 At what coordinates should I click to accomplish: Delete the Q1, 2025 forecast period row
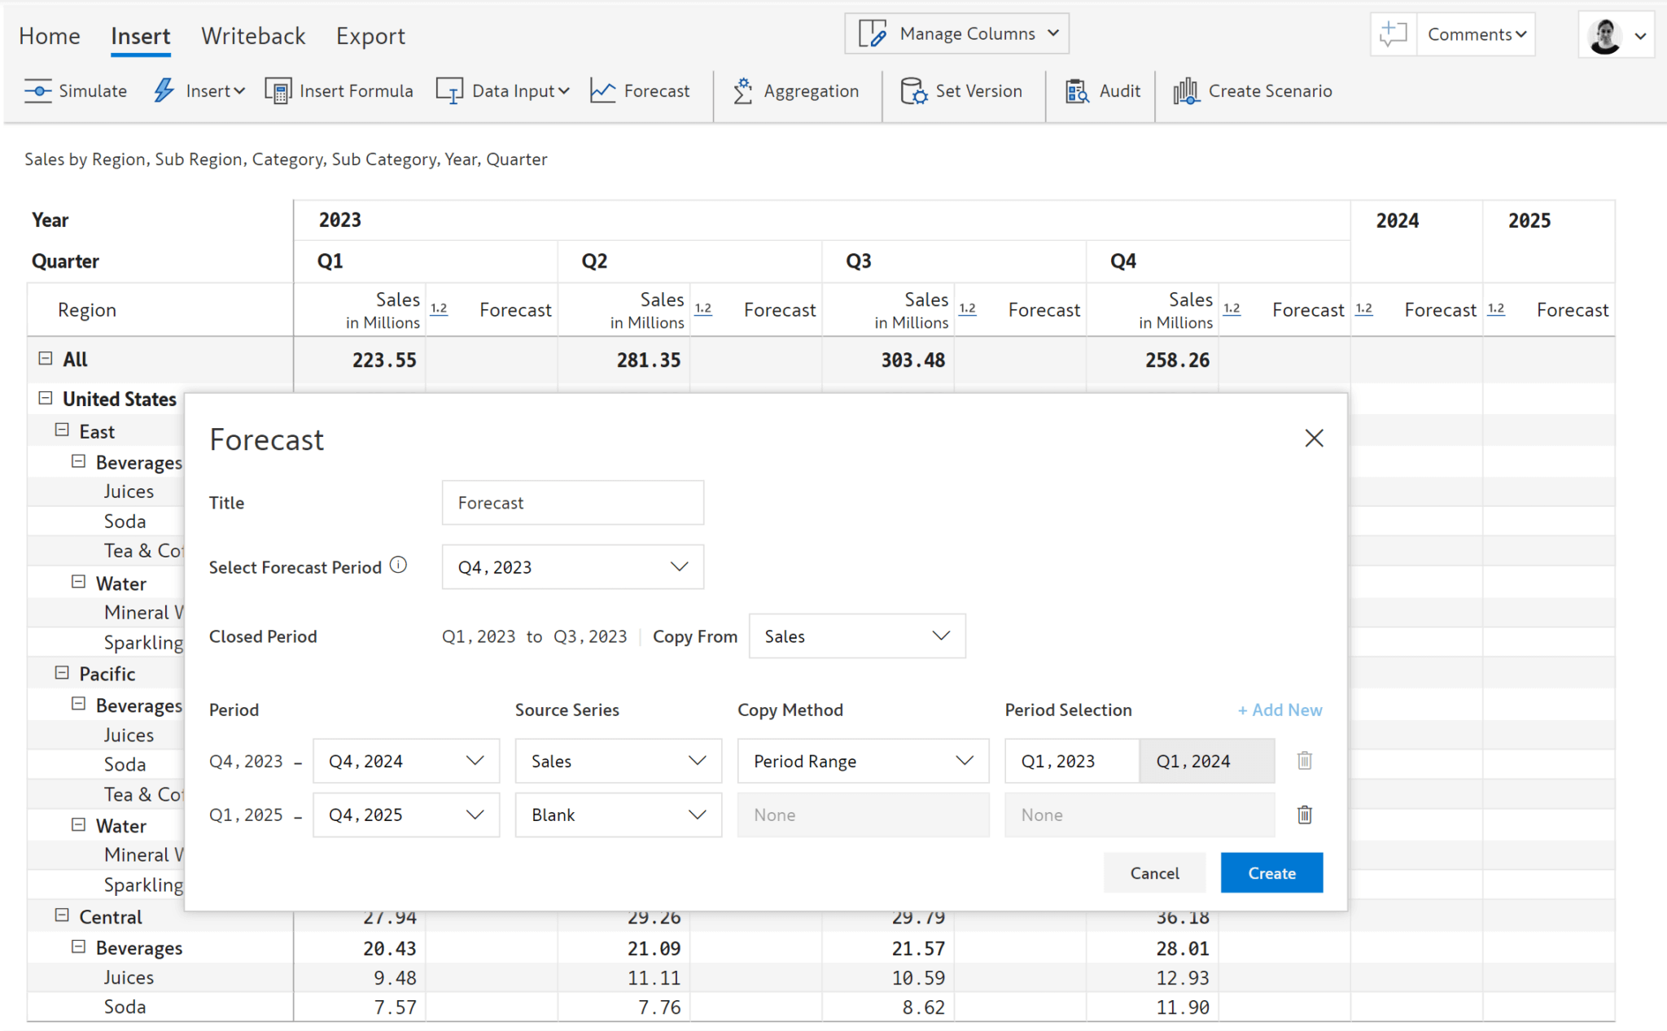pyautogui.click(x=1303, y=815)
